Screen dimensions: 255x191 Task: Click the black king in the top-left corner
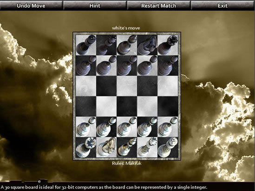pyautogui.click(x=86, y=45)
